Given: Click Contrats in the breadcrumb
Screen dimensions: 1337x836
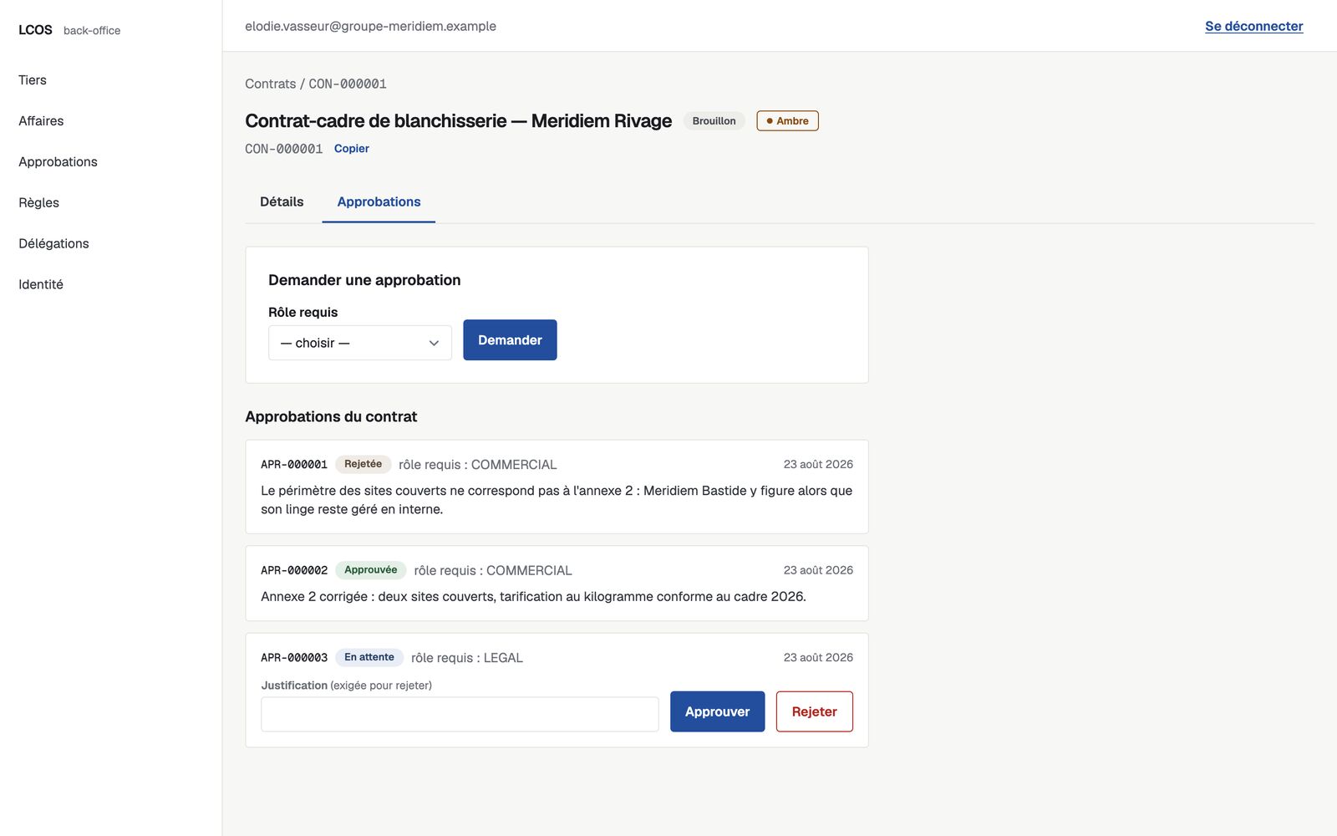Looking at the screenshot, I should (x=270, y=84).
